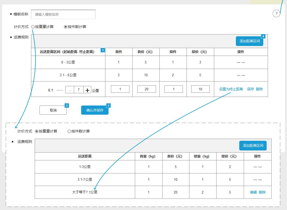
Task: Focus 续价 input showing 10
Action: (x=200, y=89)
